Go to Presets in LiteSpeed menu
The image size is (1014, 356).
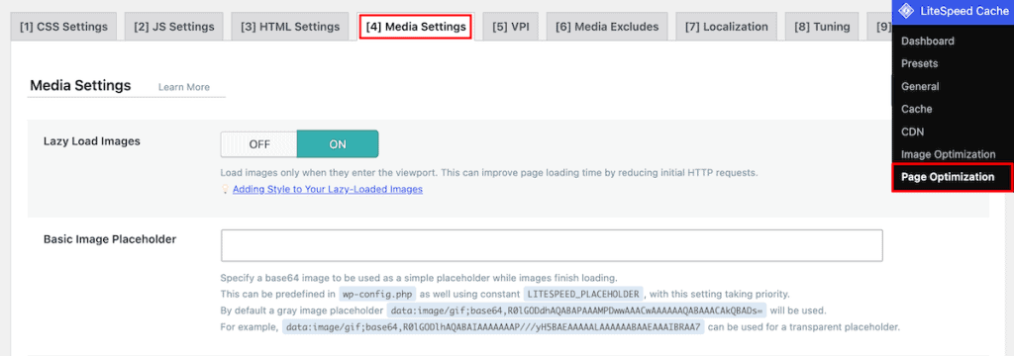click(920, 64)
